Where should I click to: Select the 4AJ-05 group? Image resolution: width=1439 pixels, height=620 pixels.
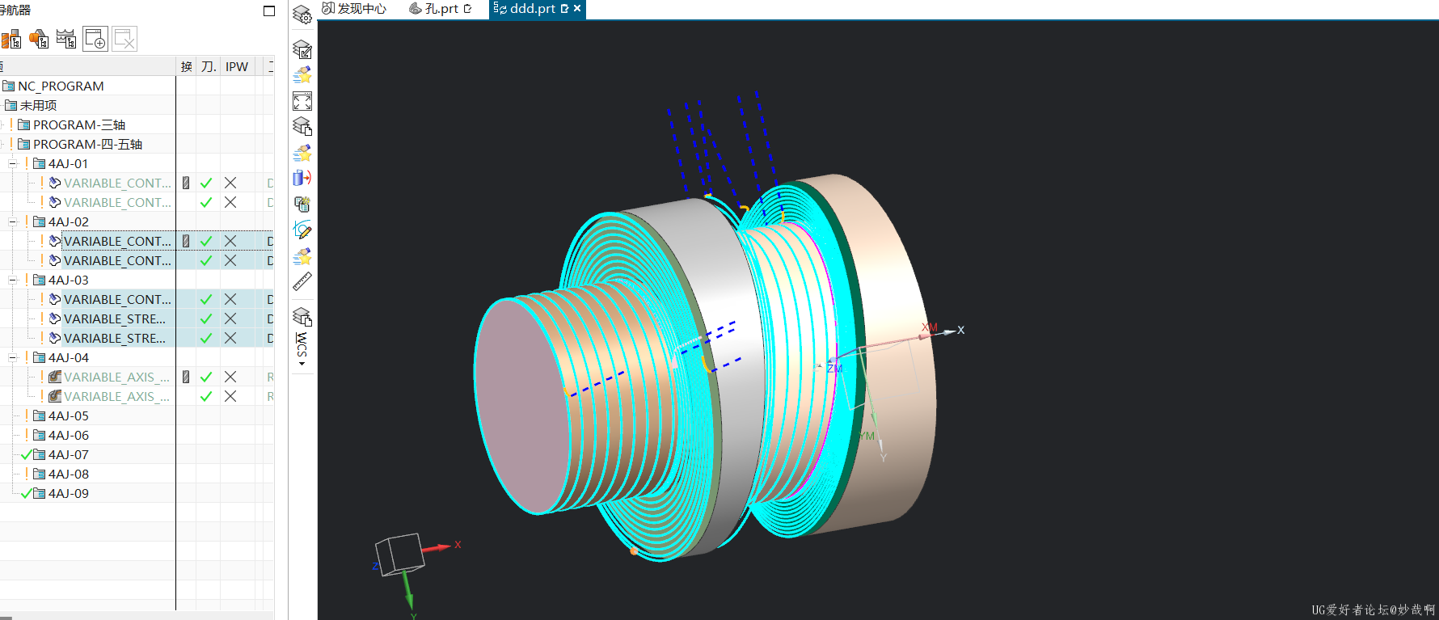69,415
